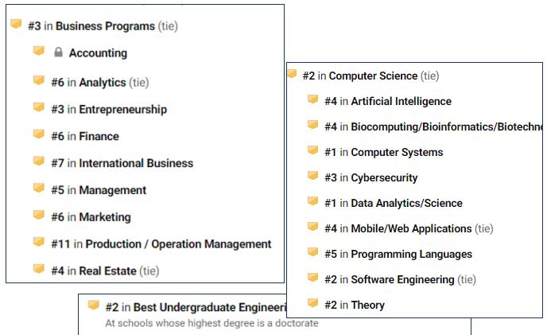Open the Data Analytics/Science ranking
547x335 pixels.
click(x=394, y=203)
